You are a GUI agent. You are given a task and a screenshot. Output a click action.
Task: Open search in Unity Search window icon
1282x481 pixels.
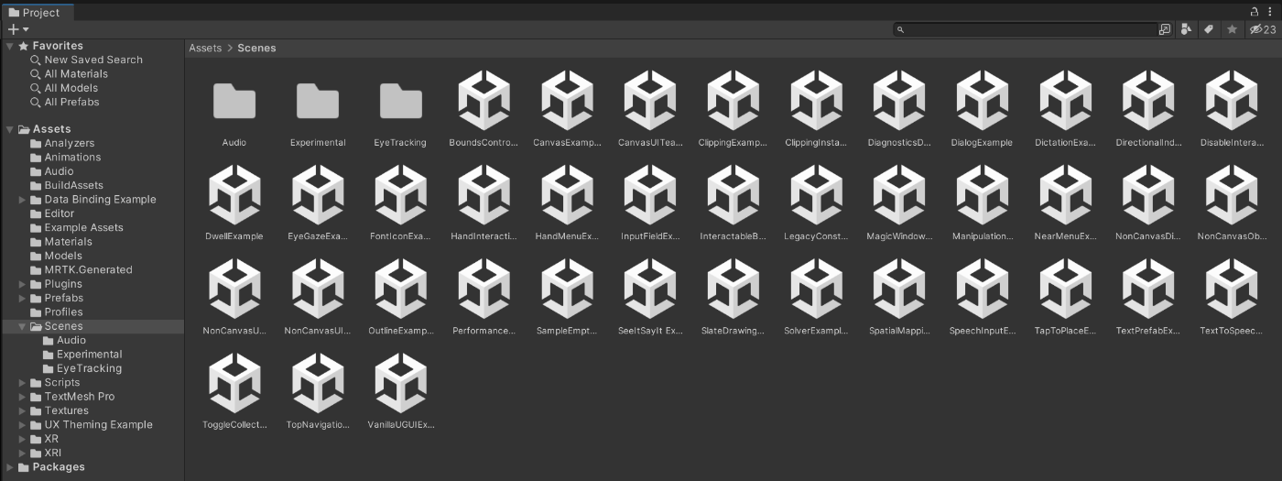pyautogui.click(x=1165, y=29)
